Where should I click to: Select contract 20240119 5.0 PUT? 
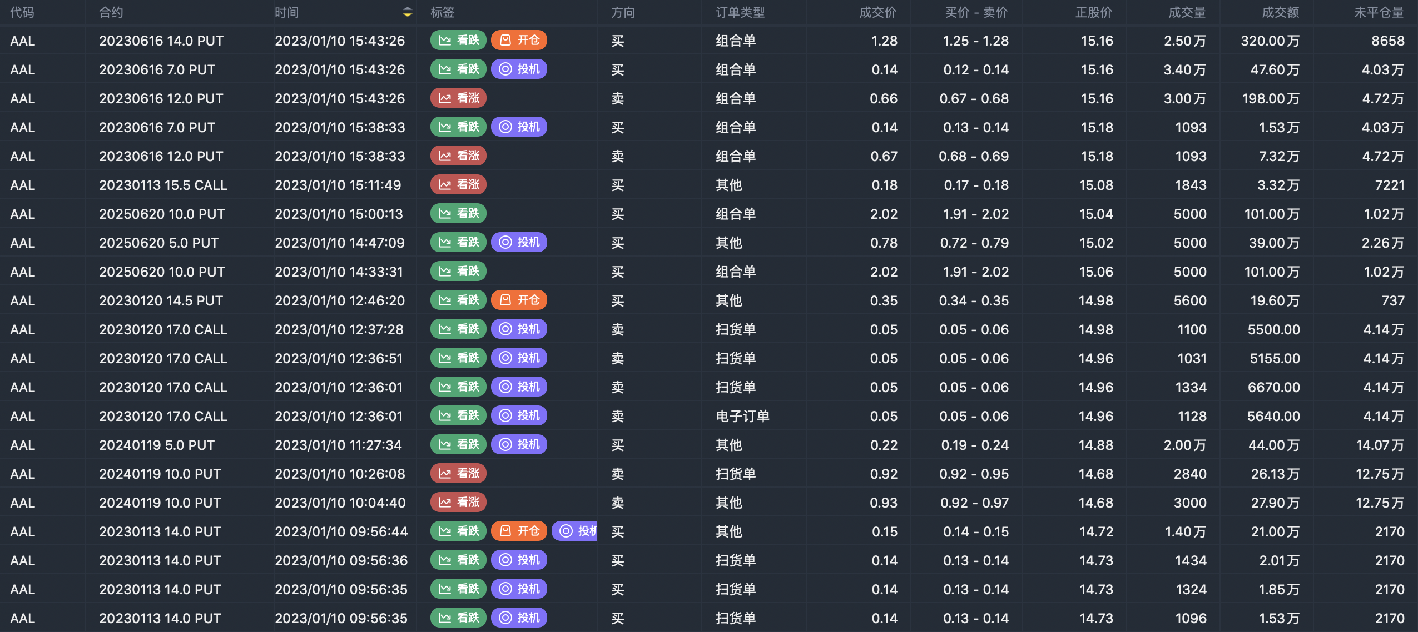click(x=157, y=445)
